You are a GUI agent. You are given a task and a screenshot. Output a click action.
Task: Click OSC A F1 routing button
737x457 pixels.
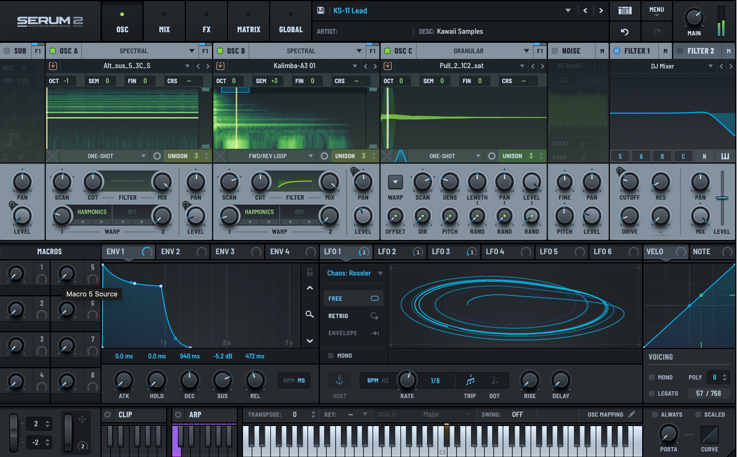205,51
